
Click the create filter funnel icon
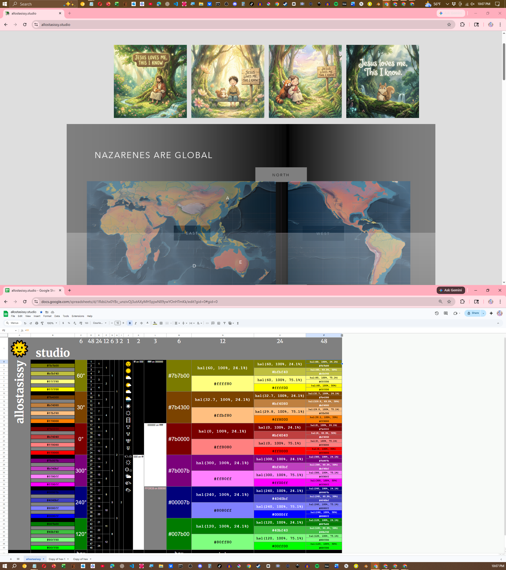225,323
